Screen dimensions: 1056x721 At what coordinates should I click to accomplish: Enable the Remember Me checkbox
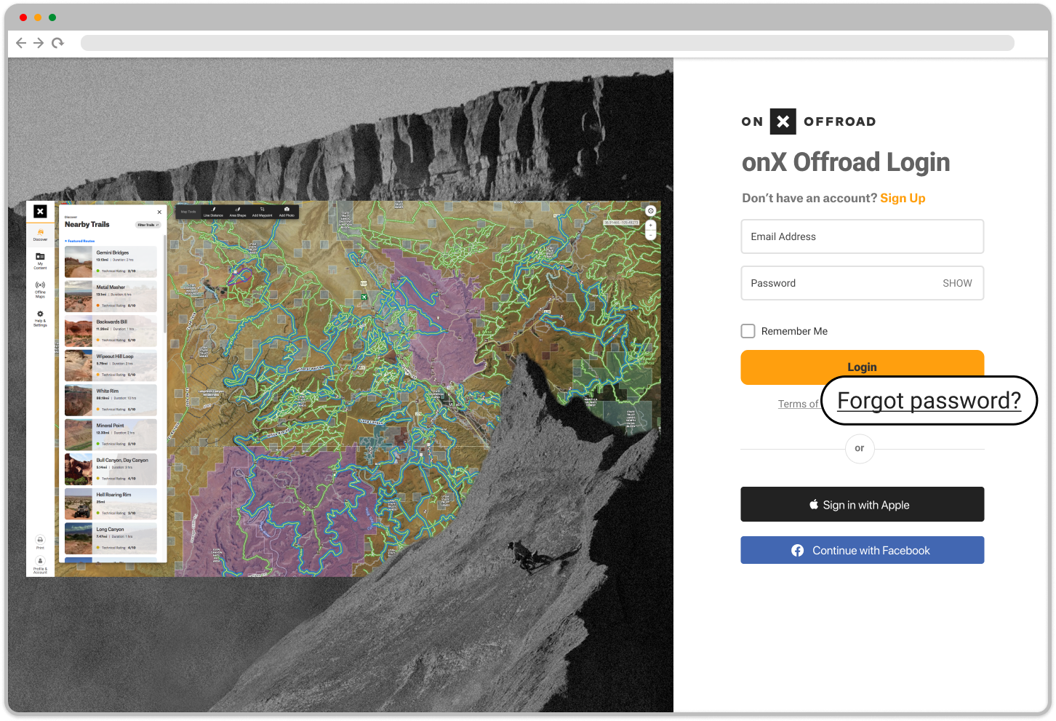point(748,331)
